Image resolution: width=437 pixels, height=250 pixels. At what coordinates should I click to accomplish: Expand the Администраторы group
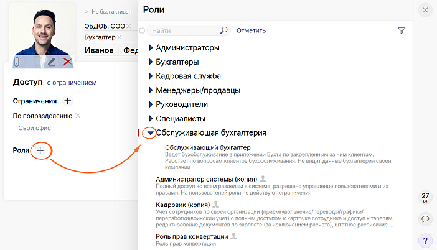click(x=151, y=47)
